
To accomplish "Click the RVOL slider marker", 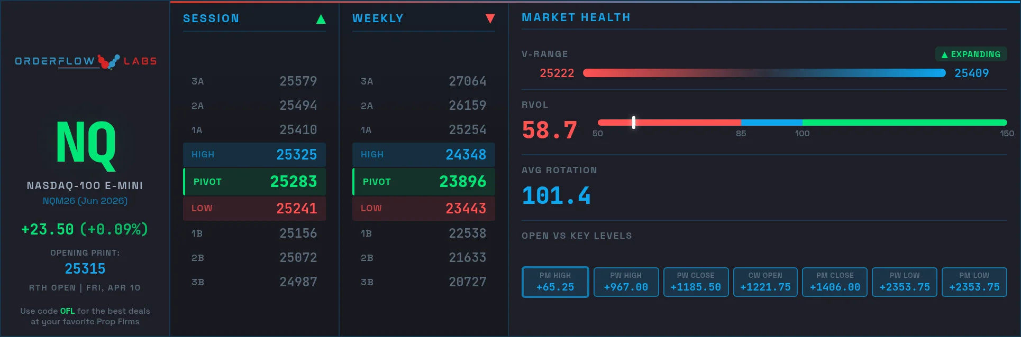I will (633, 123).
